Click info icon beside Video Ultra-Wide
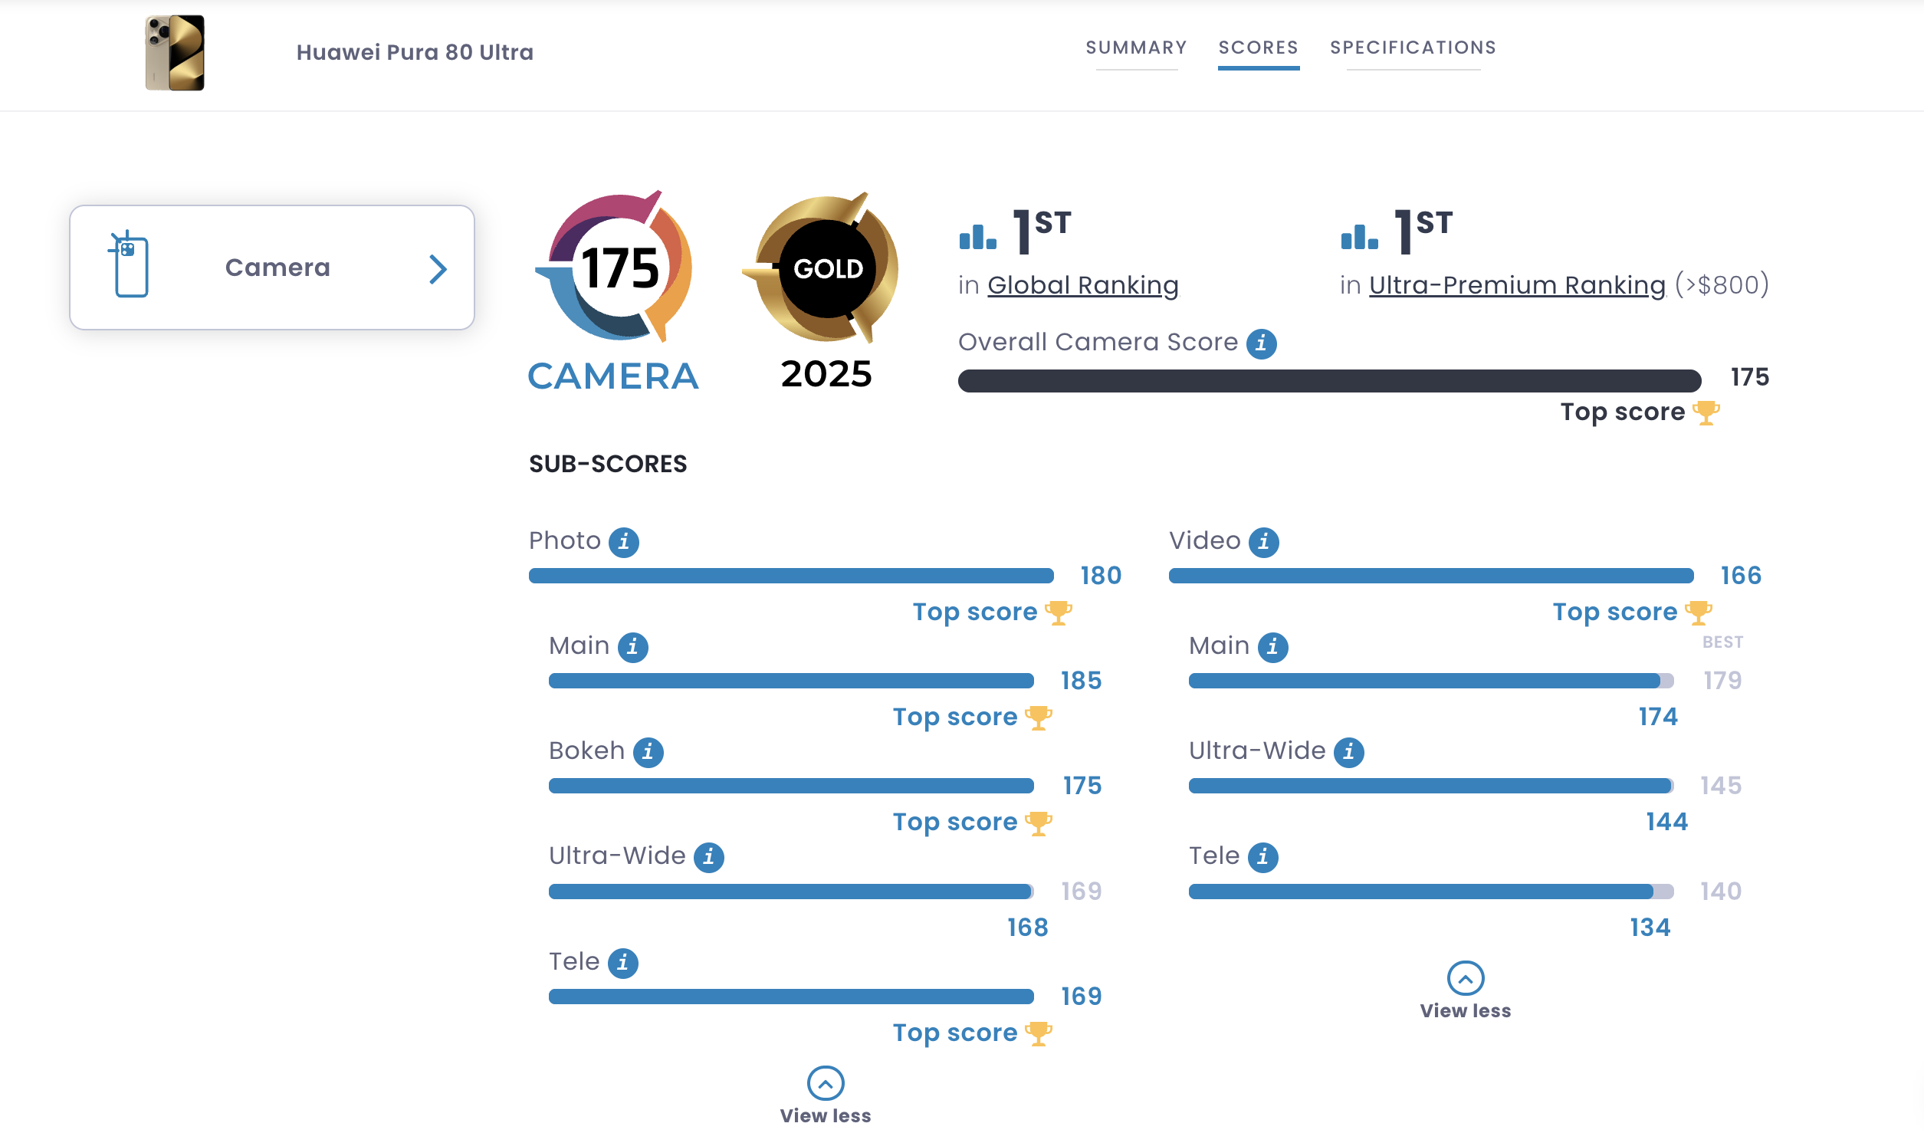1924x1133 pixels. [1348, 752]
